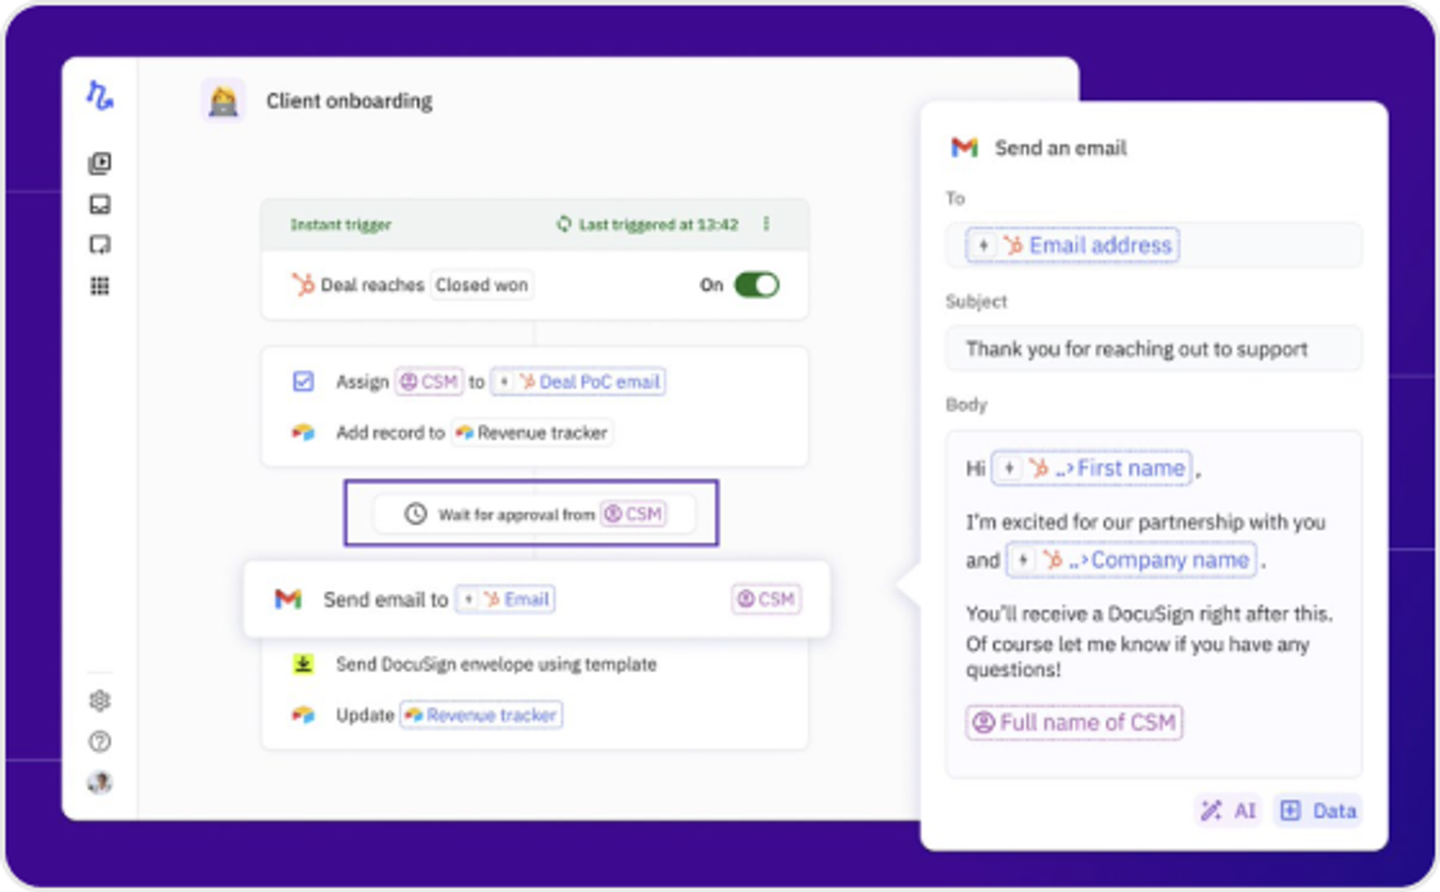
Task: Open the runs/play icon in sidebar
Action: tap(100, 163)
